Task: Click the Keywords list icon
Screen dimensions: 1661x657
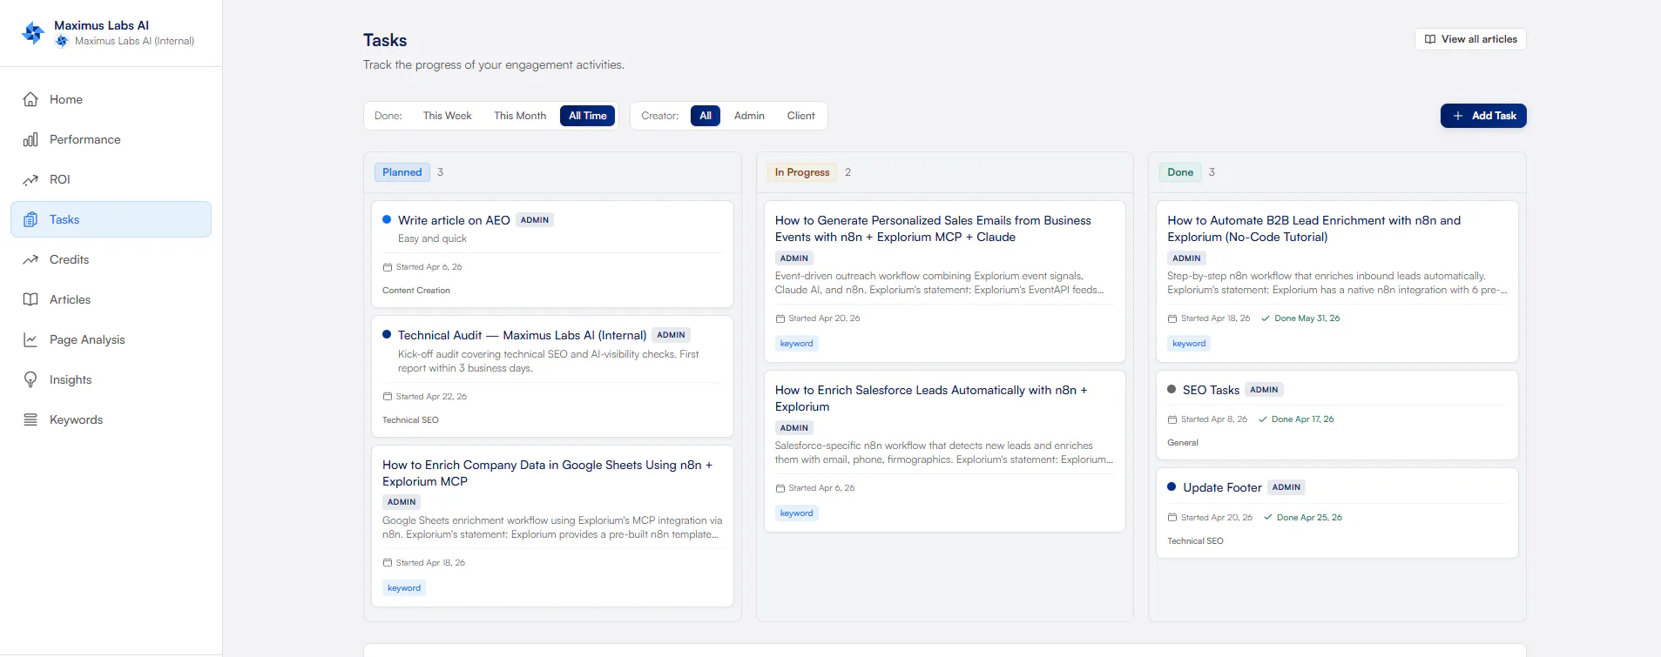Action: (x=30, y=419)
